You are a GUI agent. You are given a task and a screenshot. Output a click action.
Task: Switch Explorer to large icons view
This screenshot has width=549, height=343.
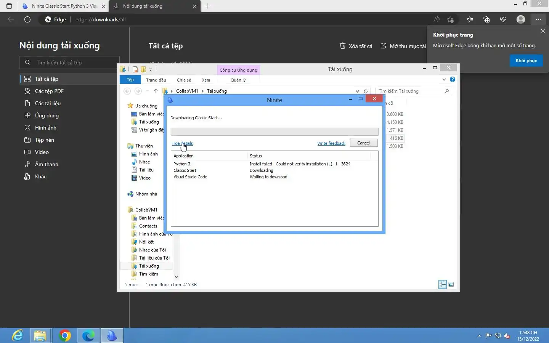(451, 284)
